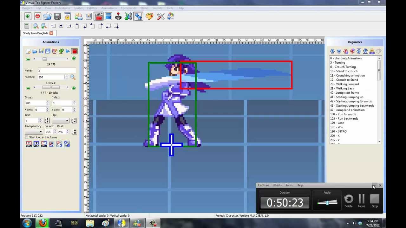Screen dimensions: 406x228
Task: Open the Palettes menu
Action: tap(92, 8)
